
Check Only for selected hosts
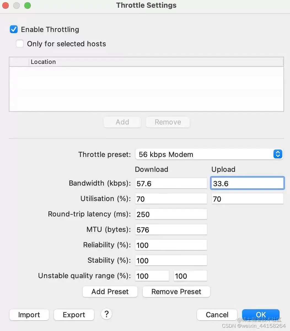[20, 44]
